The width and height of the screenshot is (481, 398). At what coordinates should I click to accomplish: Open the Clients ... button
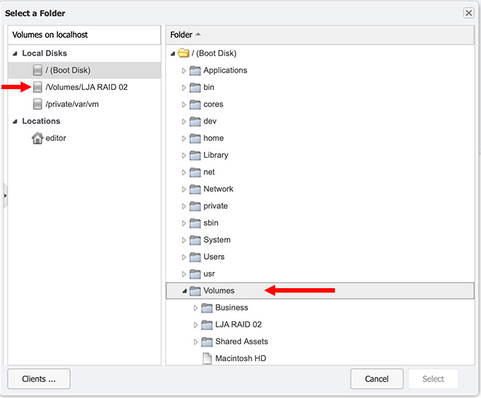[39, 379]
